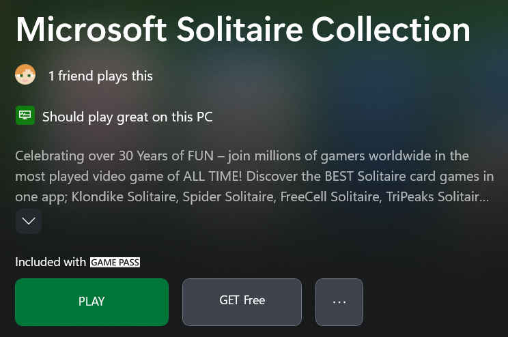Expand the game description with the chevron
This screenshot has height=337, width=508.
click(29, 221)
